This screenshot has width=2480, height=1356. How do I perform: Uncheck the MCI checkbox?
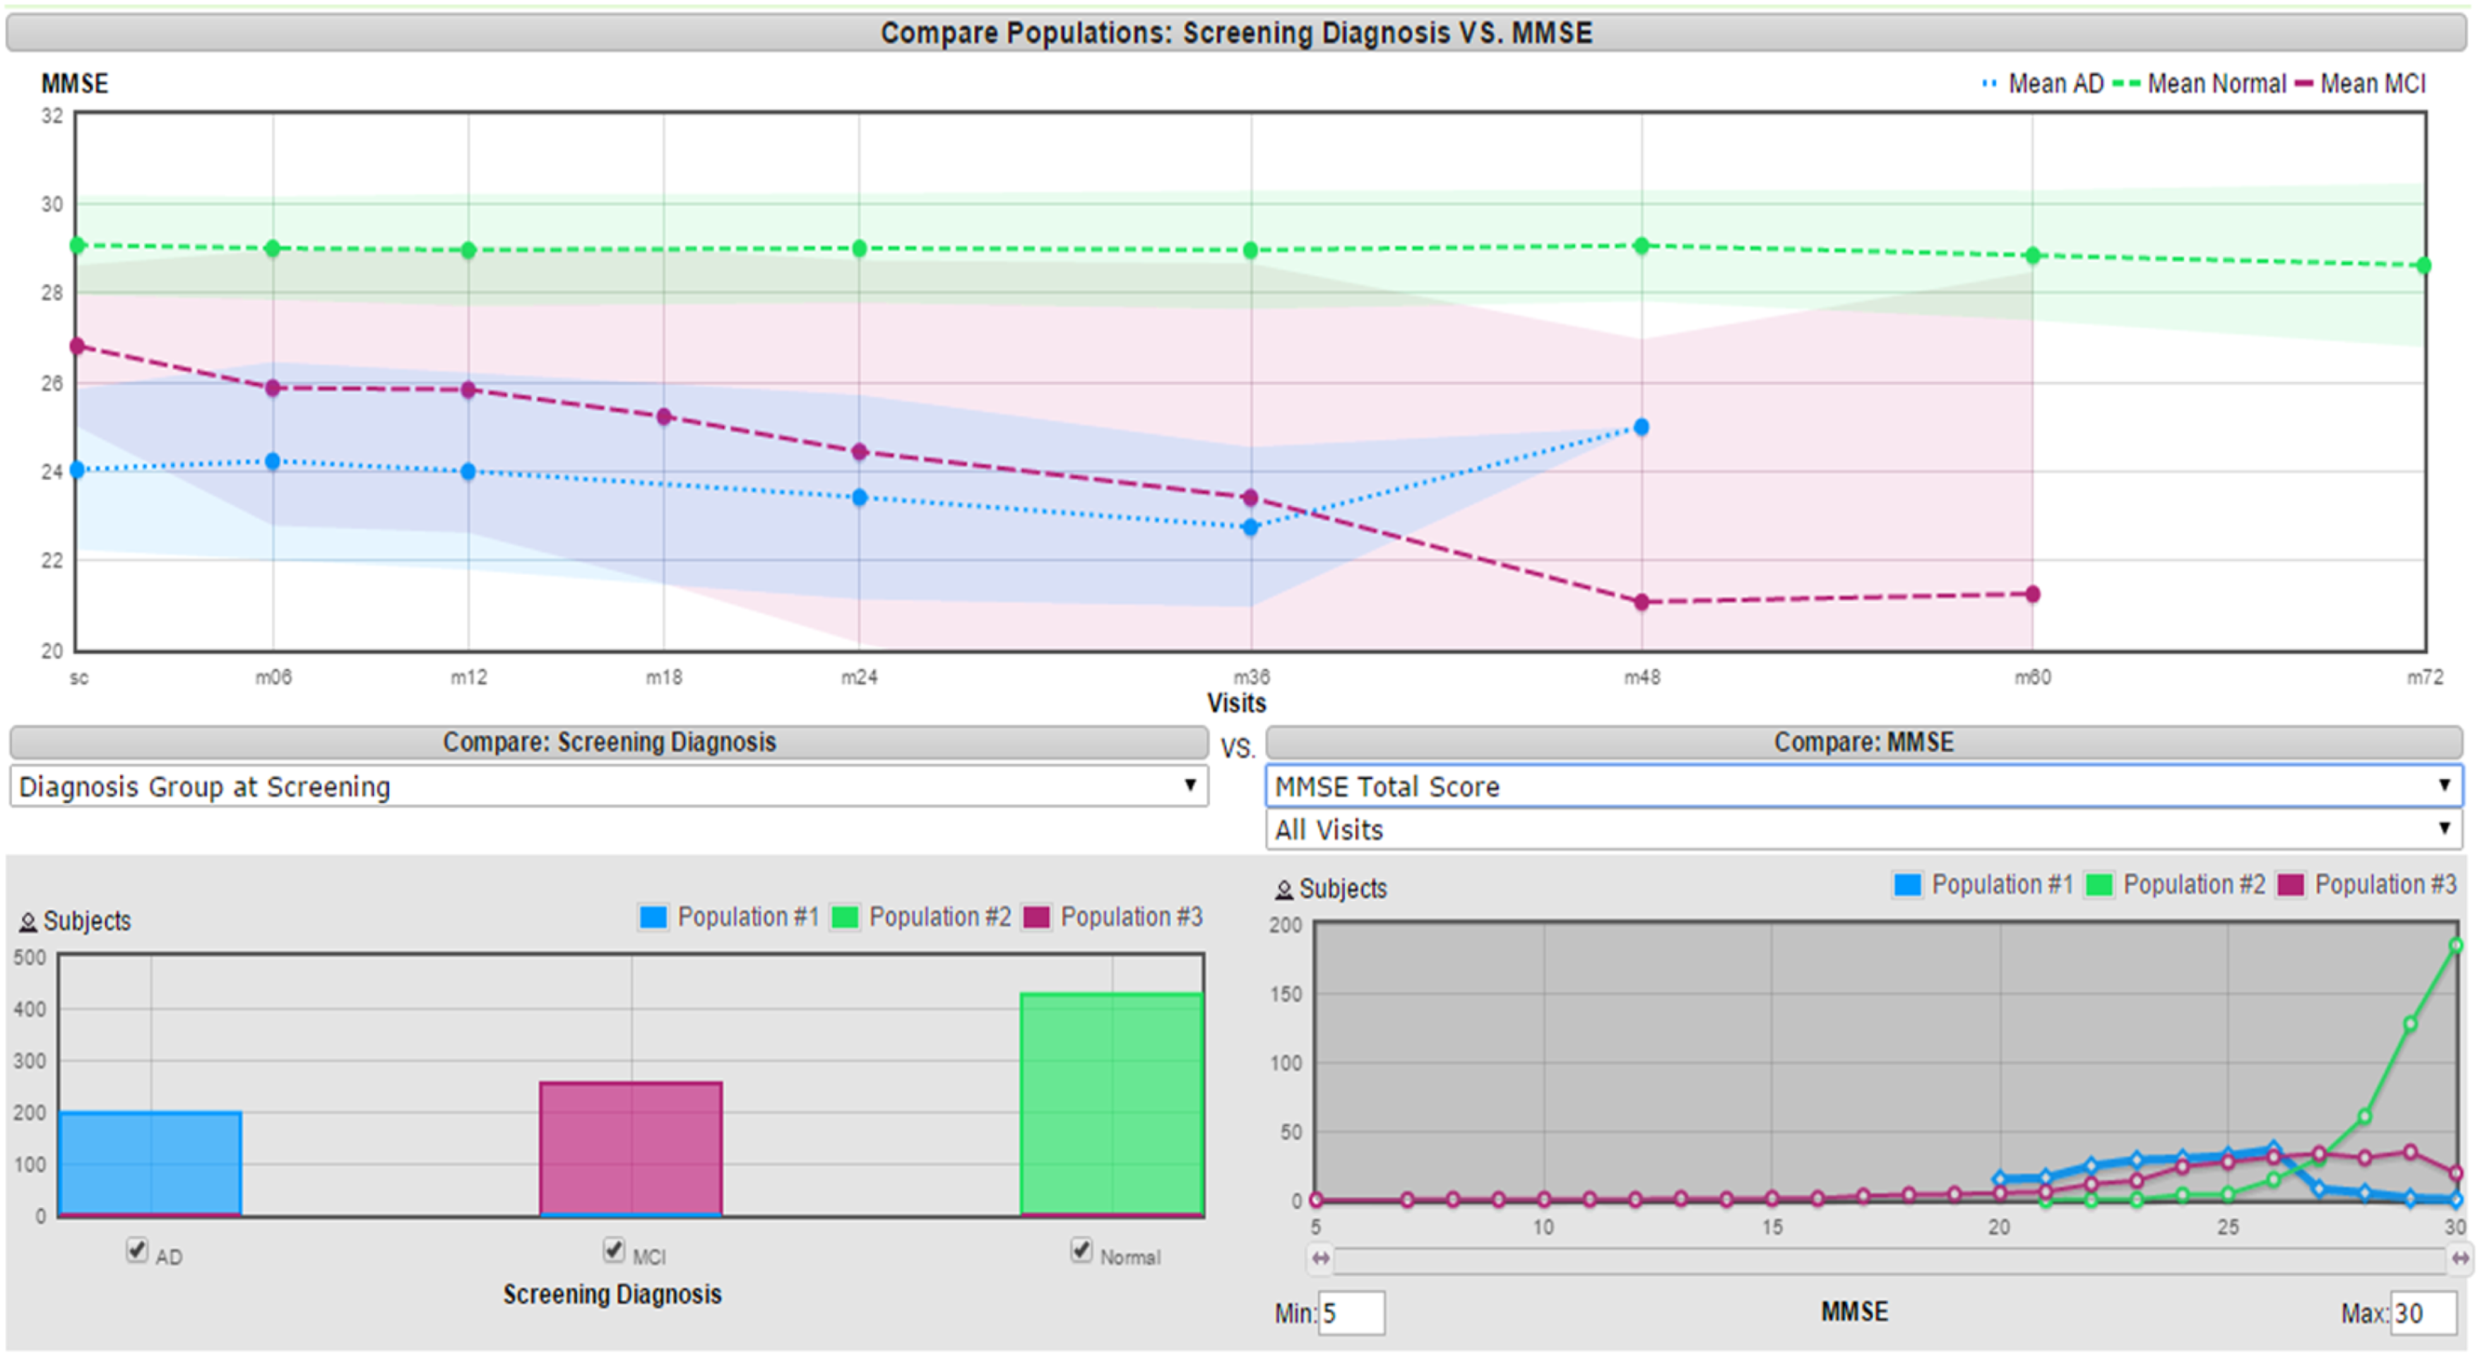613,1250
